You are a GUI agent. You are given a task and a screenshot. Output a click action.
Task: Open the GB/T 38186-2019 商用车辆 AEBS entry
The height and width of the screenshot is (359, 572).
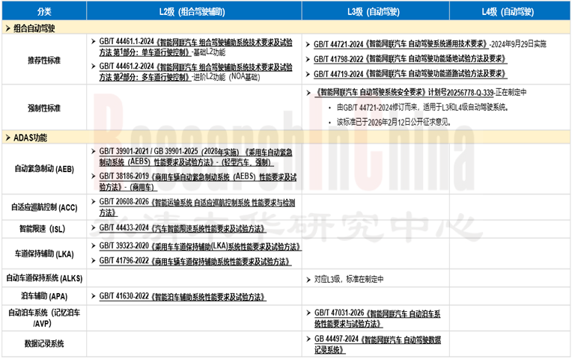point(198,182)
